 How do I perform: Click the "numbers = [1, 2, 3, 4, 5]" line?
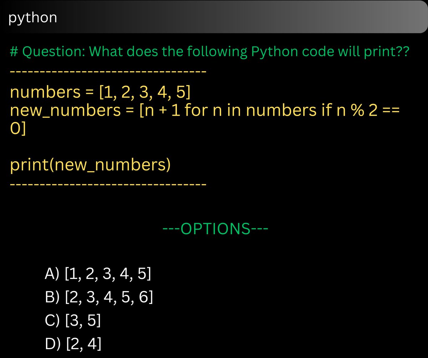click(100, 92)
